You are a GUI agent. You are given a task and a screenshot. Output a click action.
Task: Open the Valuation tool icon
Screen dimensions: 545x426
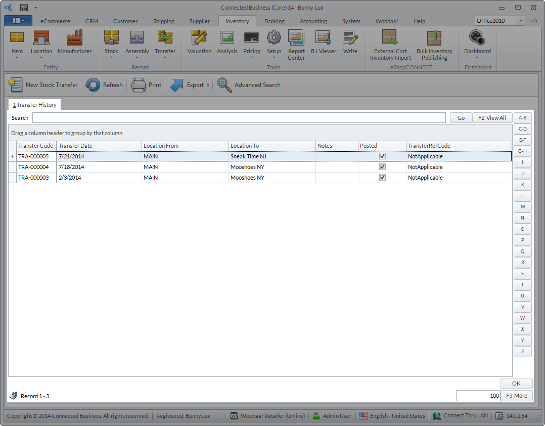(199, 38)
